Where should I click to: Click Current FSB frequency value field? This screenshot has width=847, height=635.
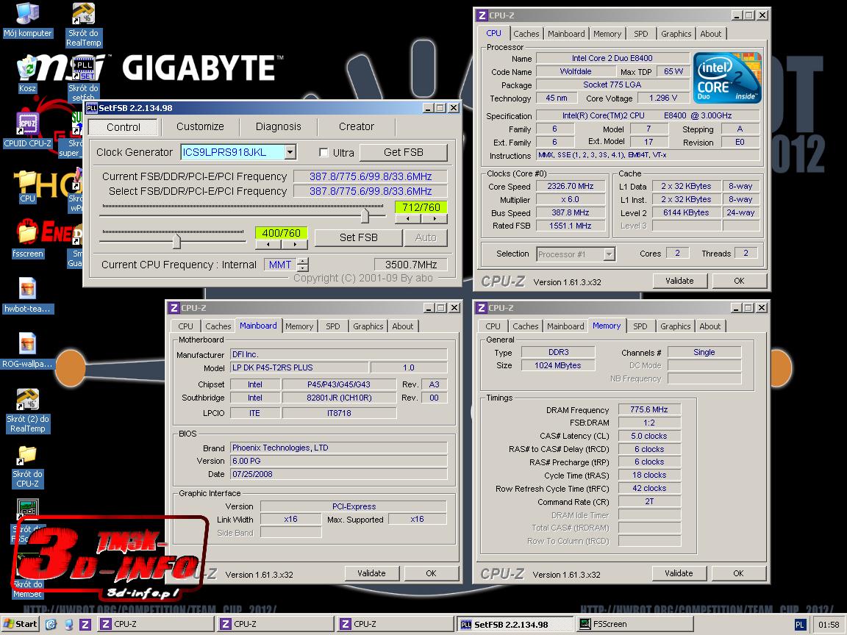[371, 176]
